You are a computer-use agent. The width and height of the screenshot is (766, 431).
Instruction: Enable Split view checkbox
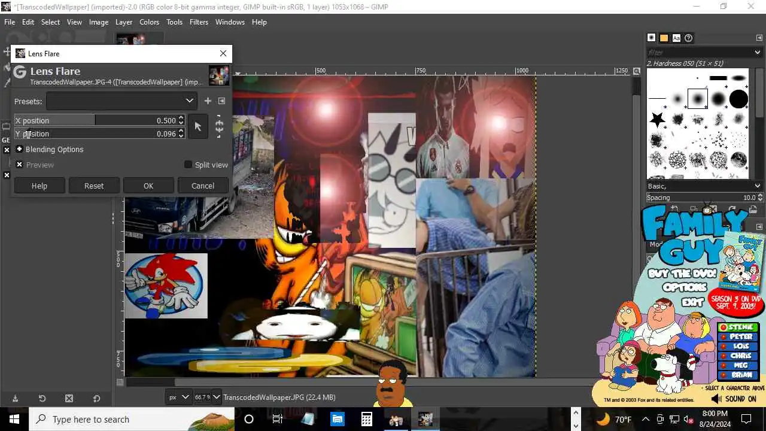[189, 165]
